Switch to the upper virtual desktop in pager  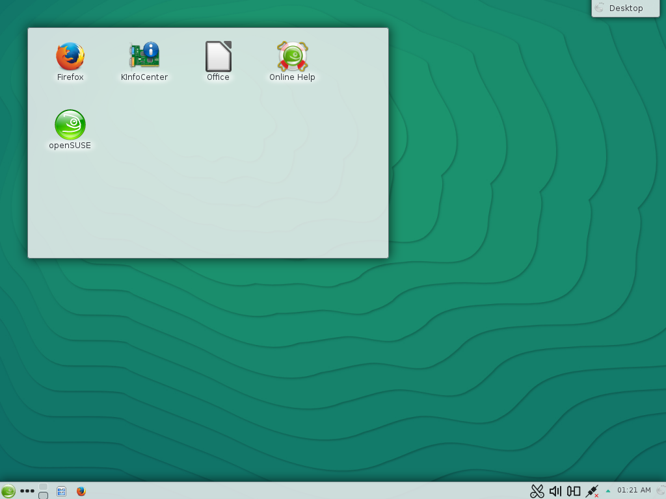[x=44, y=487]
